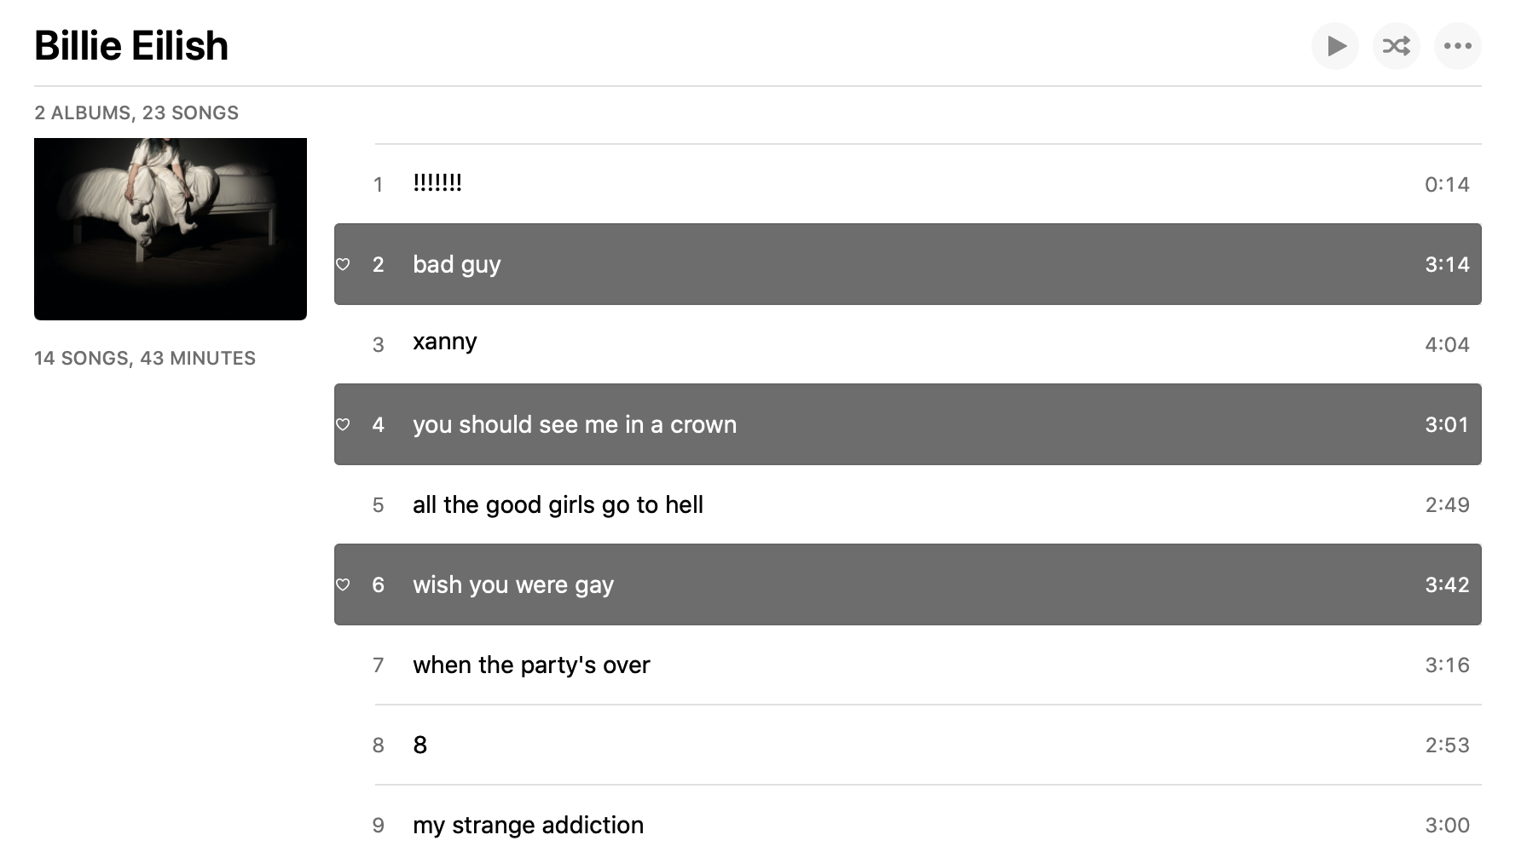Click the wish you were gay title

[x=512, y=584]
